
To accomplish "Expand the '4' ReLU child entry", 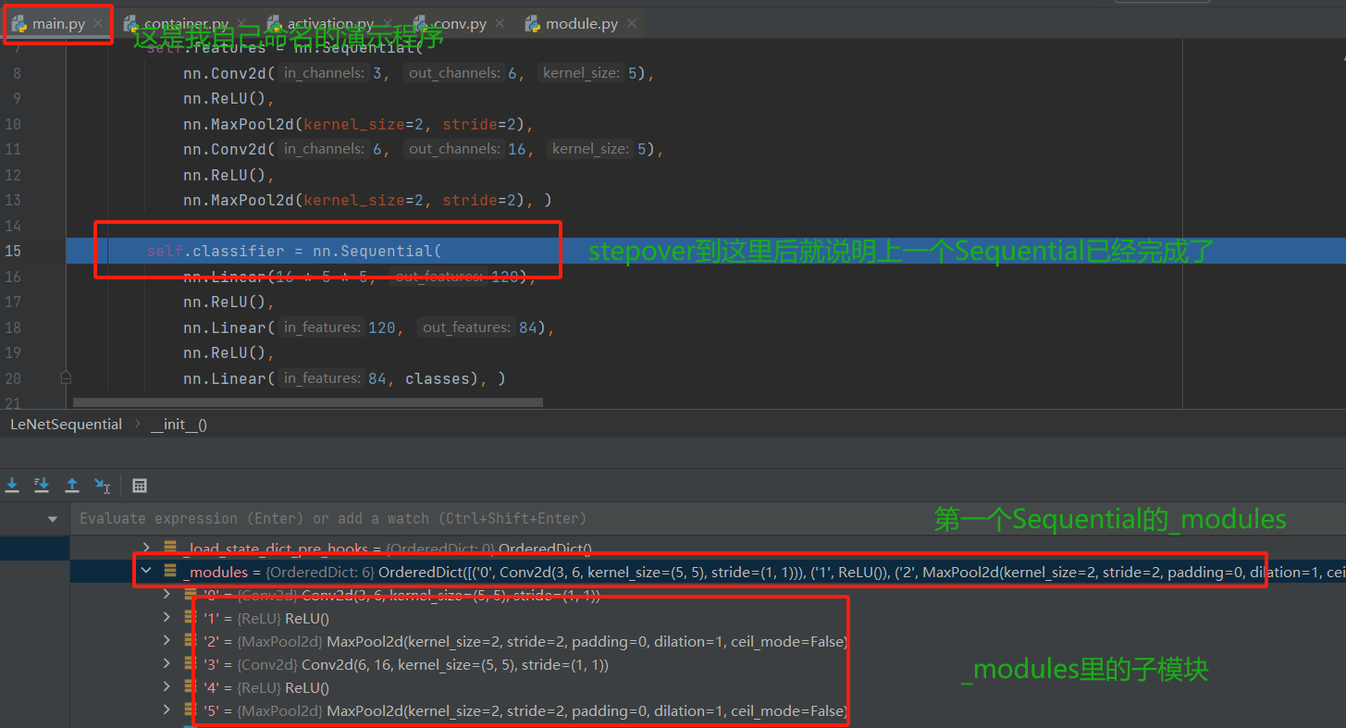I will click(167, 687).
